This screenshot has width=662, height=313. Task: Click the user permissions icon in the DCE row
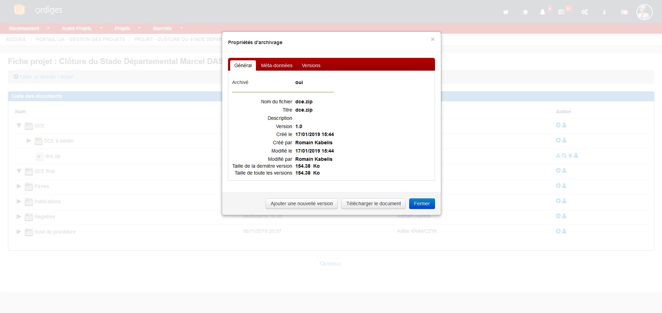pyautogui.click(x=564, y=125)
